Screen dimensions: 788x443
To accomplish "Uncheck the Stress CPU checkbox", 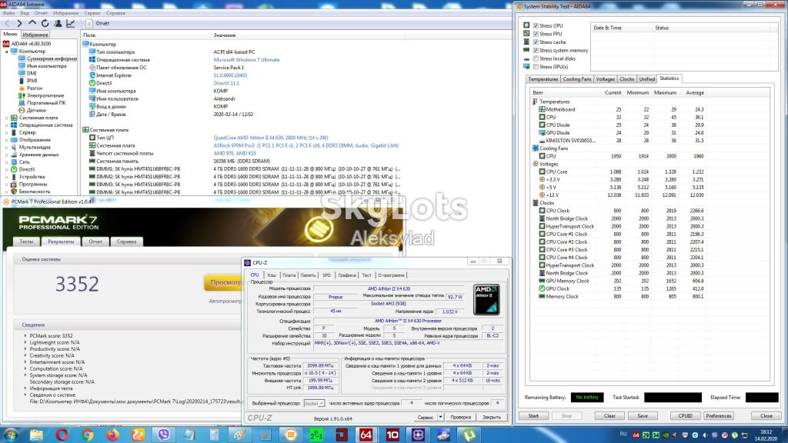I will (536, 25).
